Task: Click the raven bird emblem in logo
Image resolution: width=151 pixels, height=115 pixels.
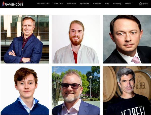Action: point(3,4)
